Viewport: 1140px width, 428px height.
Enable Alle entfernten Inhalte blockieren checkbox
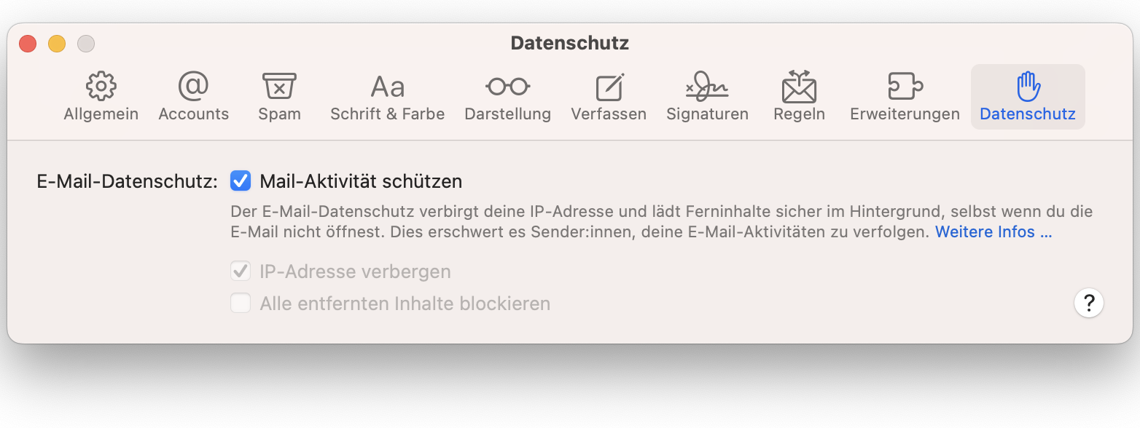coord(241,303)
